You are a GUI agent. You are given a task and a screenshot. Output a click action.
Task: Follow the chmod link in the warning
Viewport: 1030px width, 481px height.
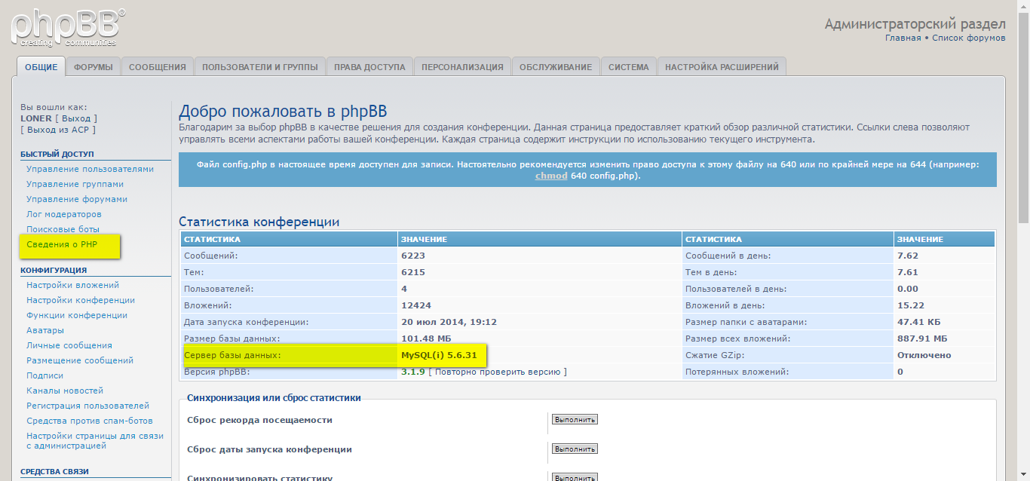551,176
